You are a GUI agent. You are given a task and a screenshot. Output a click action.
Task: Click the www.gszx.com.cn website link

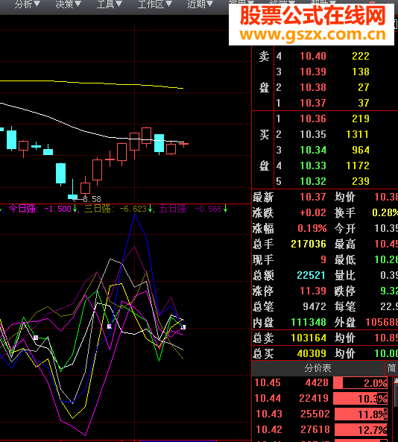pyautogui.click(x=312, y=34)
